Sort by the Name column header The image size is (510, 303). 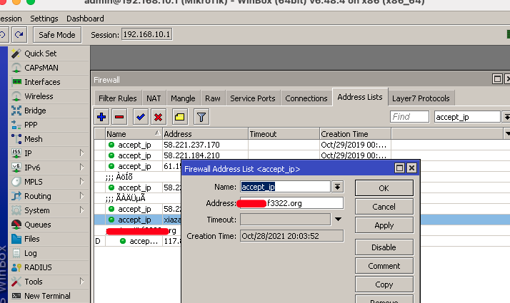coord(134,134)
